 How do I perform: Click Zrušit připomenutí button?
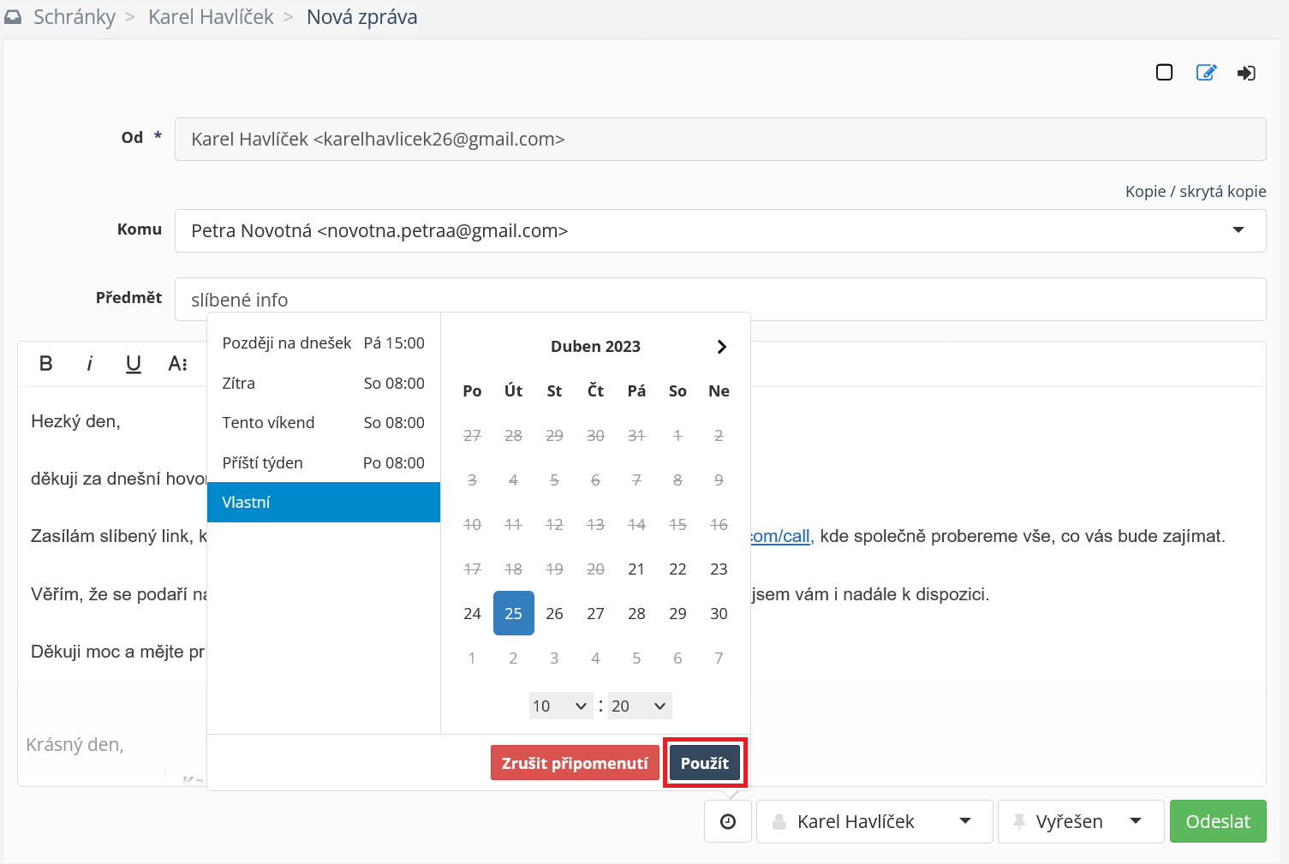point(575,763)
